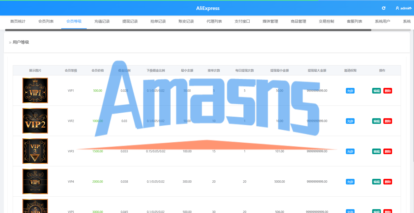Toggle 允许 invite permission for VIP1

click(350, 91)
